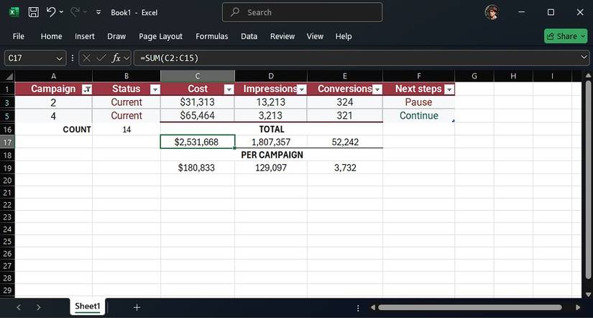Open the Formulas ribbon tab

pos(212,37)
